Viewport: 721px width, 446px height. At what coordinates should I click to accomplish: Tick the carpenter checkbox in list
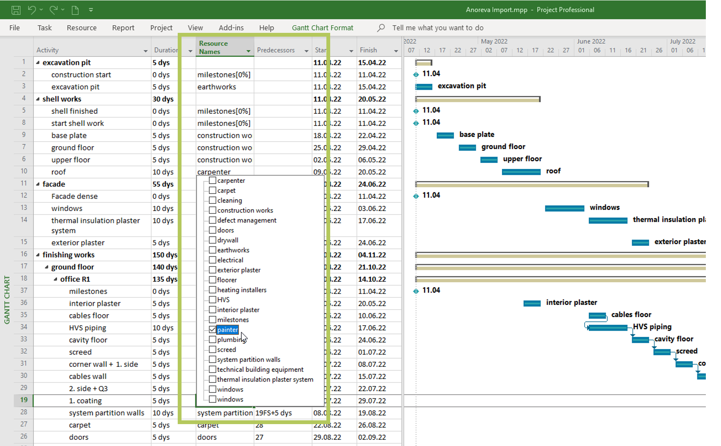[x=213, y=181]
